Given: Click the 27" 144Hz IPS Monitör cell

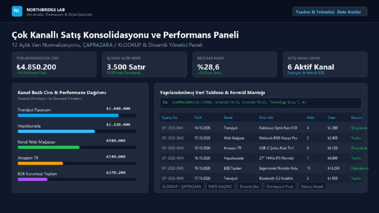Looking at the screenshot, I should point(277,158).
